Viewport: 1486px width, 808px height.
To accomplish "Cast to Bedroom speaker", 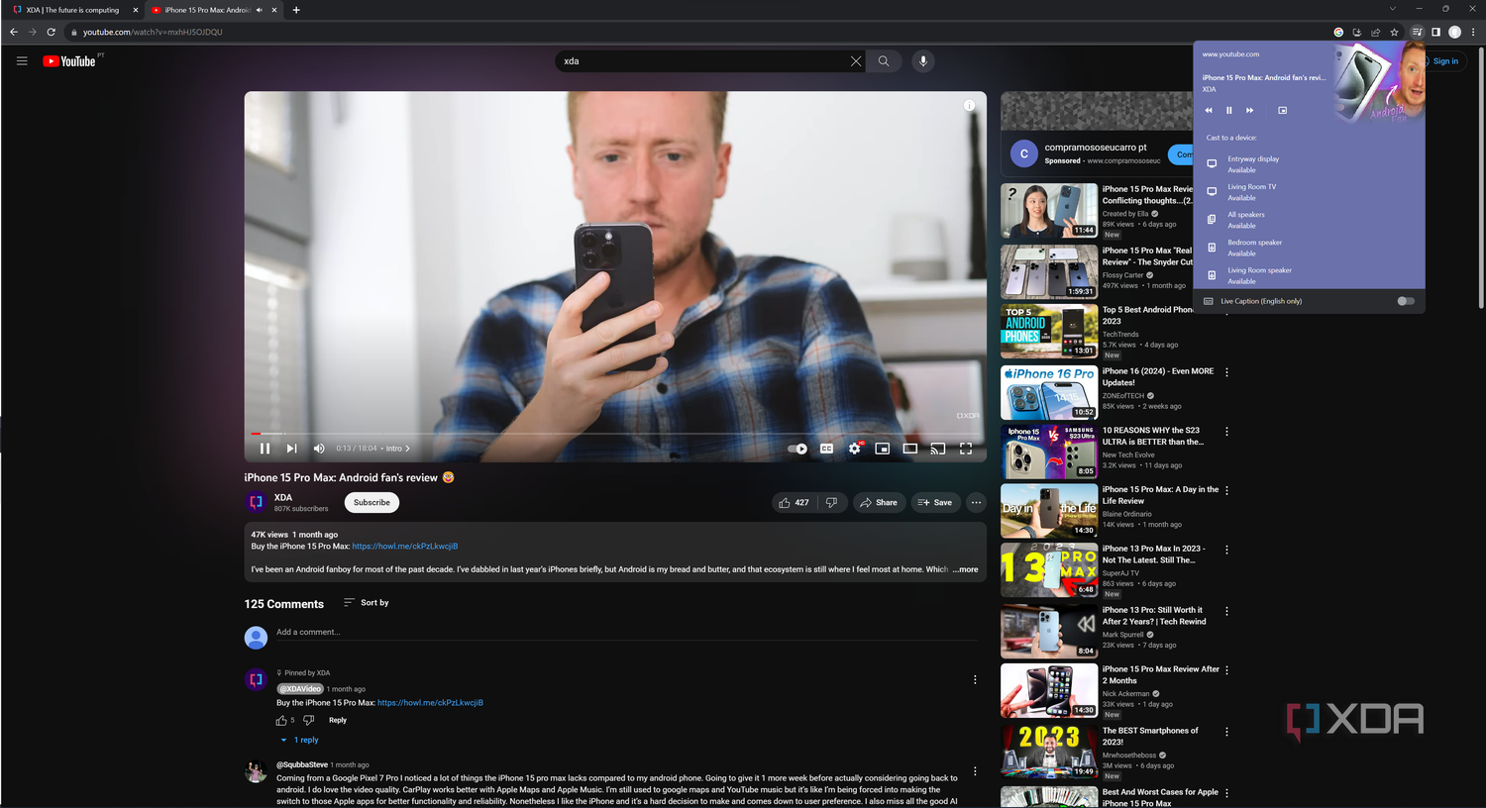I will 1309,248.
